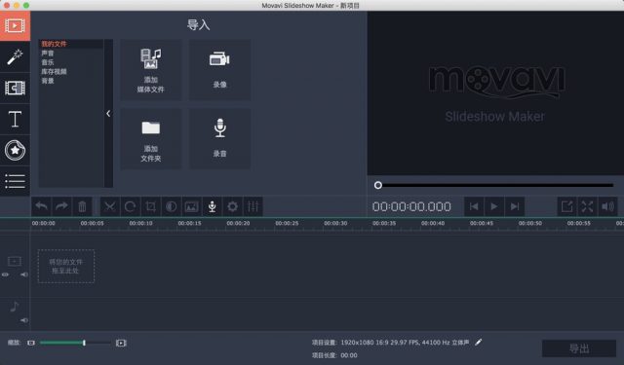Open clip properties gear icon
The width and height of the screenshot is (624, 365).
pyautogui.click(x=232, y=206)
